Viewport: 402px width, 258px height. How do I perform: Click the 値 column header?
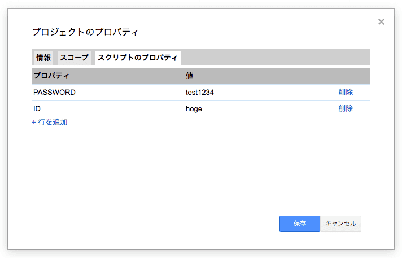pos(190,76)
